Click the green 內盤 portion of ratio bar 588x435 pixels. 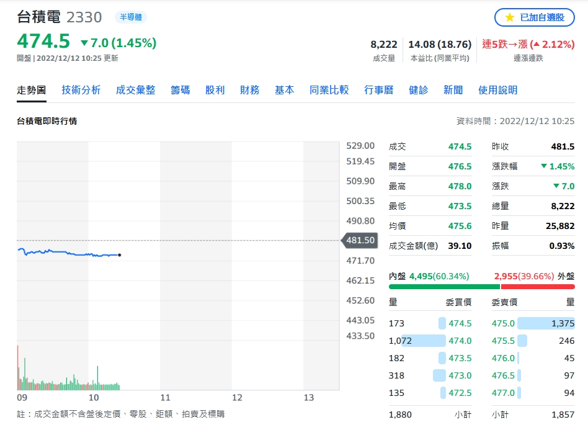pyautogui.click(x=444, y=287)
